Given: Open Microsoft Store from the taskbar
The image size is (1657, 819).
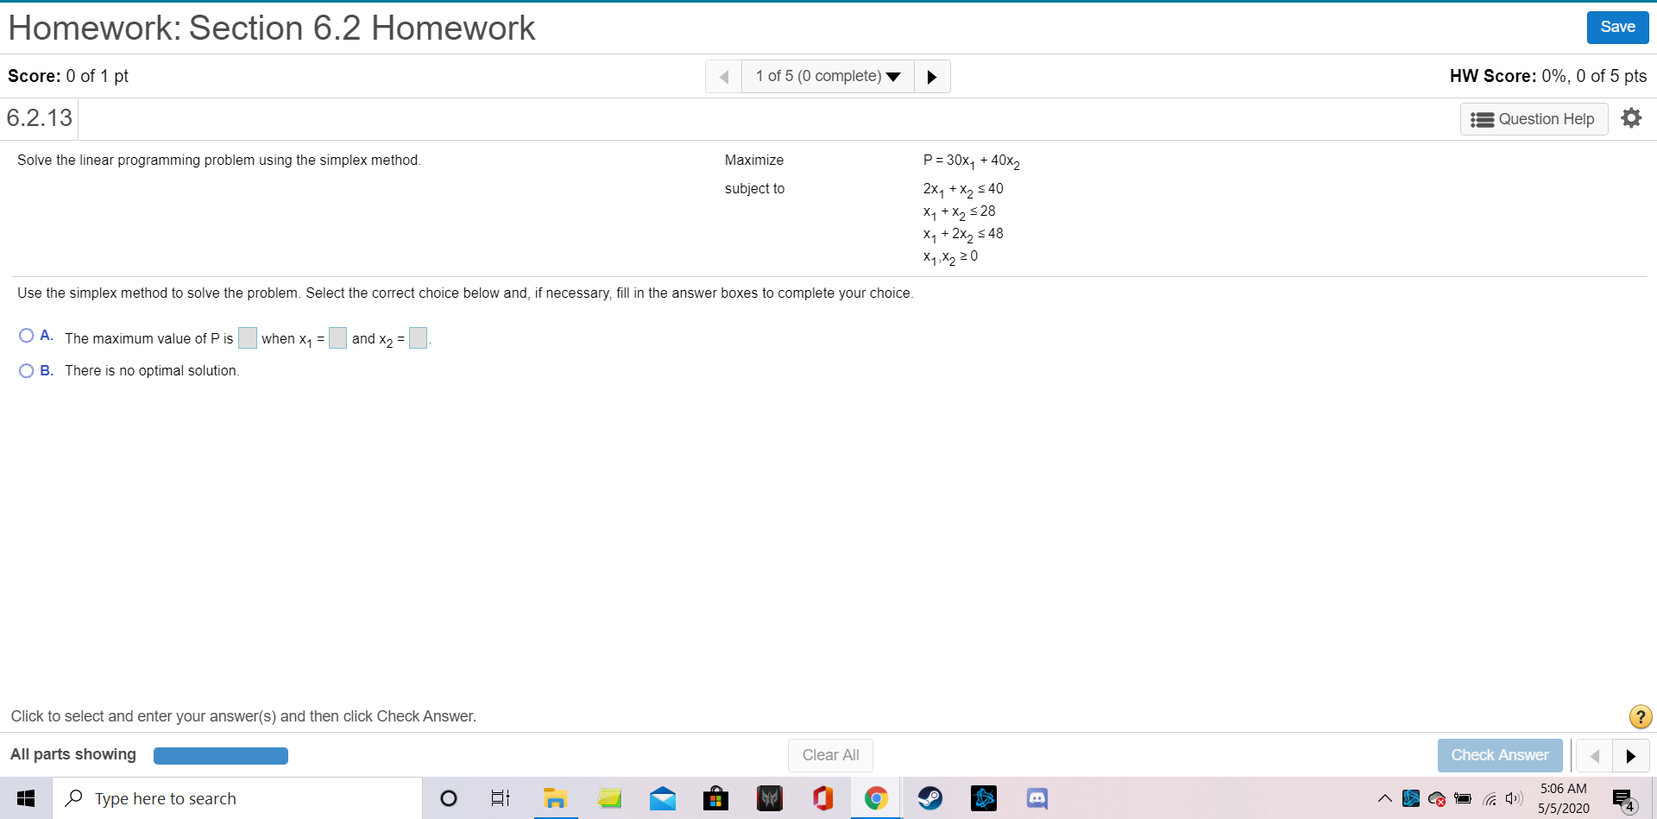Looking at the screenshot, I should click(x=715, y=798).
